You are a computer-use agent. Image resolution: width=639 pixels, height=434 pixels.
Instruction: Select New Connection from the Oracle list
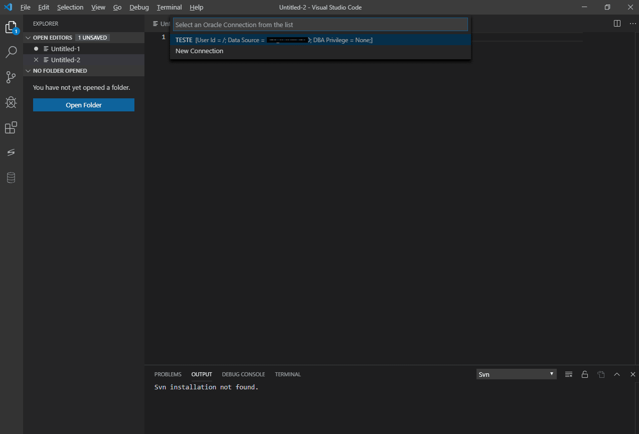199,51
